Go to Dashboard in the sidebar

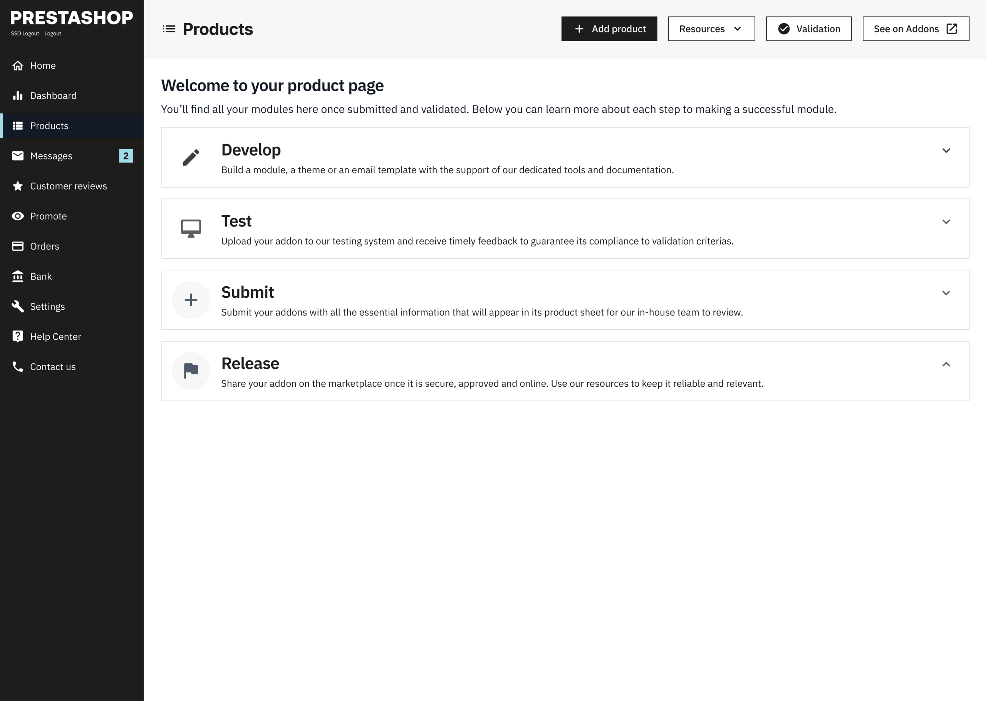coord(53,96)
